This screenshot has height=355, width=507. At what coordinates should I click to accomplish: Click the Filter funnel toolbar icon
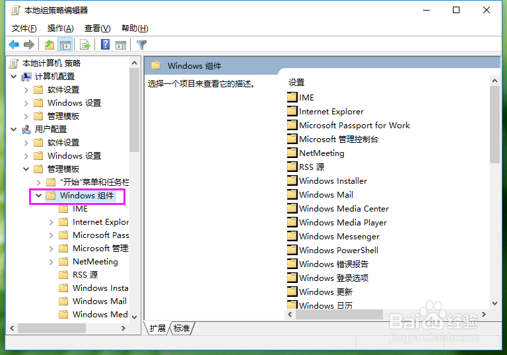coord(142,45)
